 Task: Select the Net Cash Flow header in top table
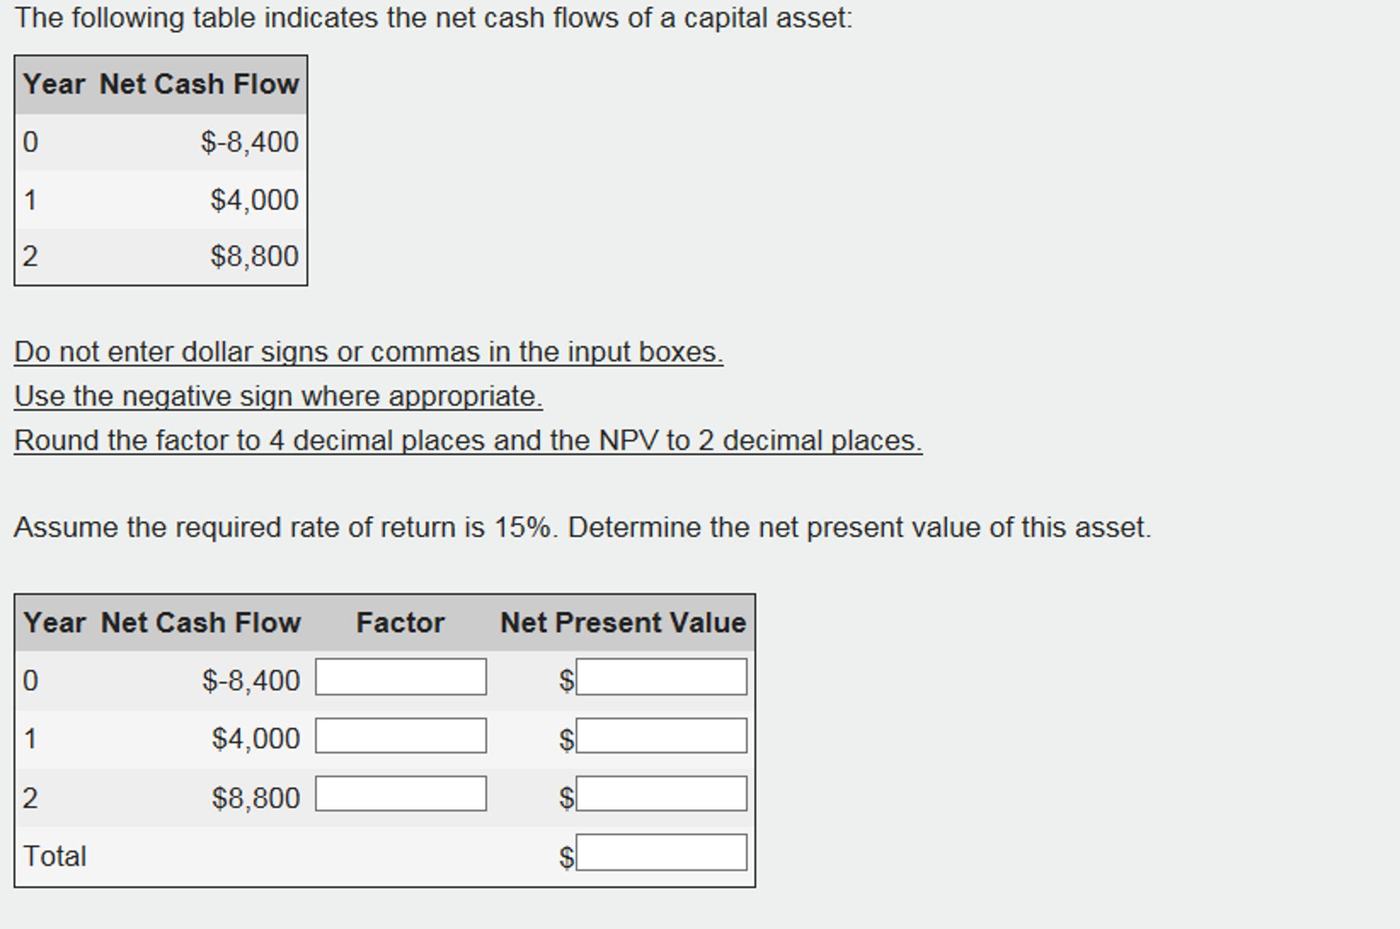point(198,84)
